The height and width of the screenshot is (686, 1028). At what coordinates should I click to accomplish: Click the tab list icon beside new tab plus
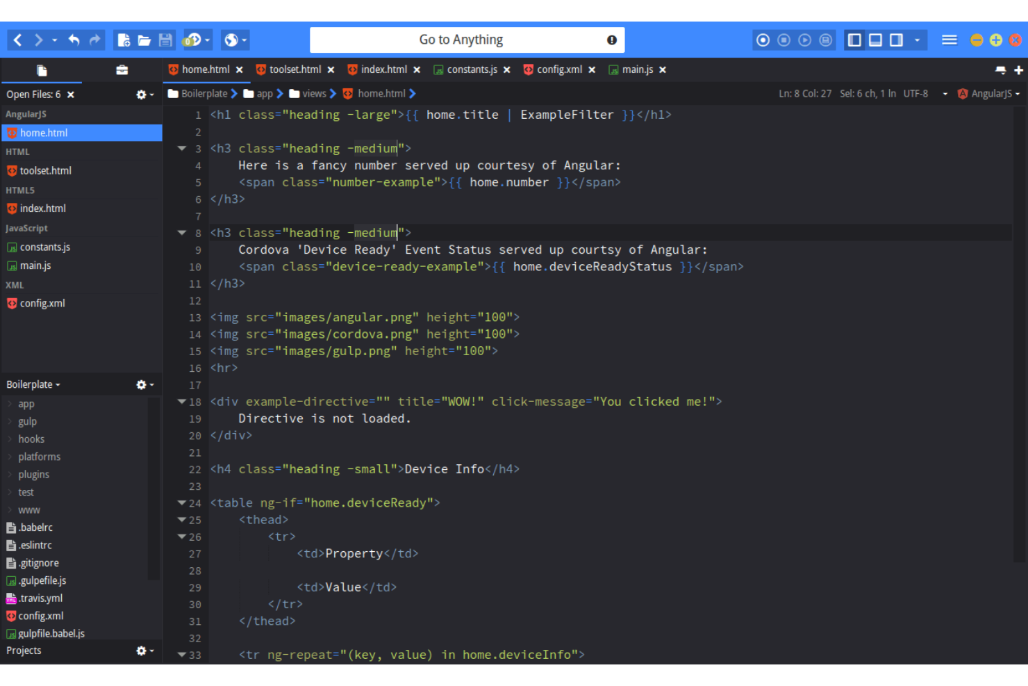[x=1000, y=70]
